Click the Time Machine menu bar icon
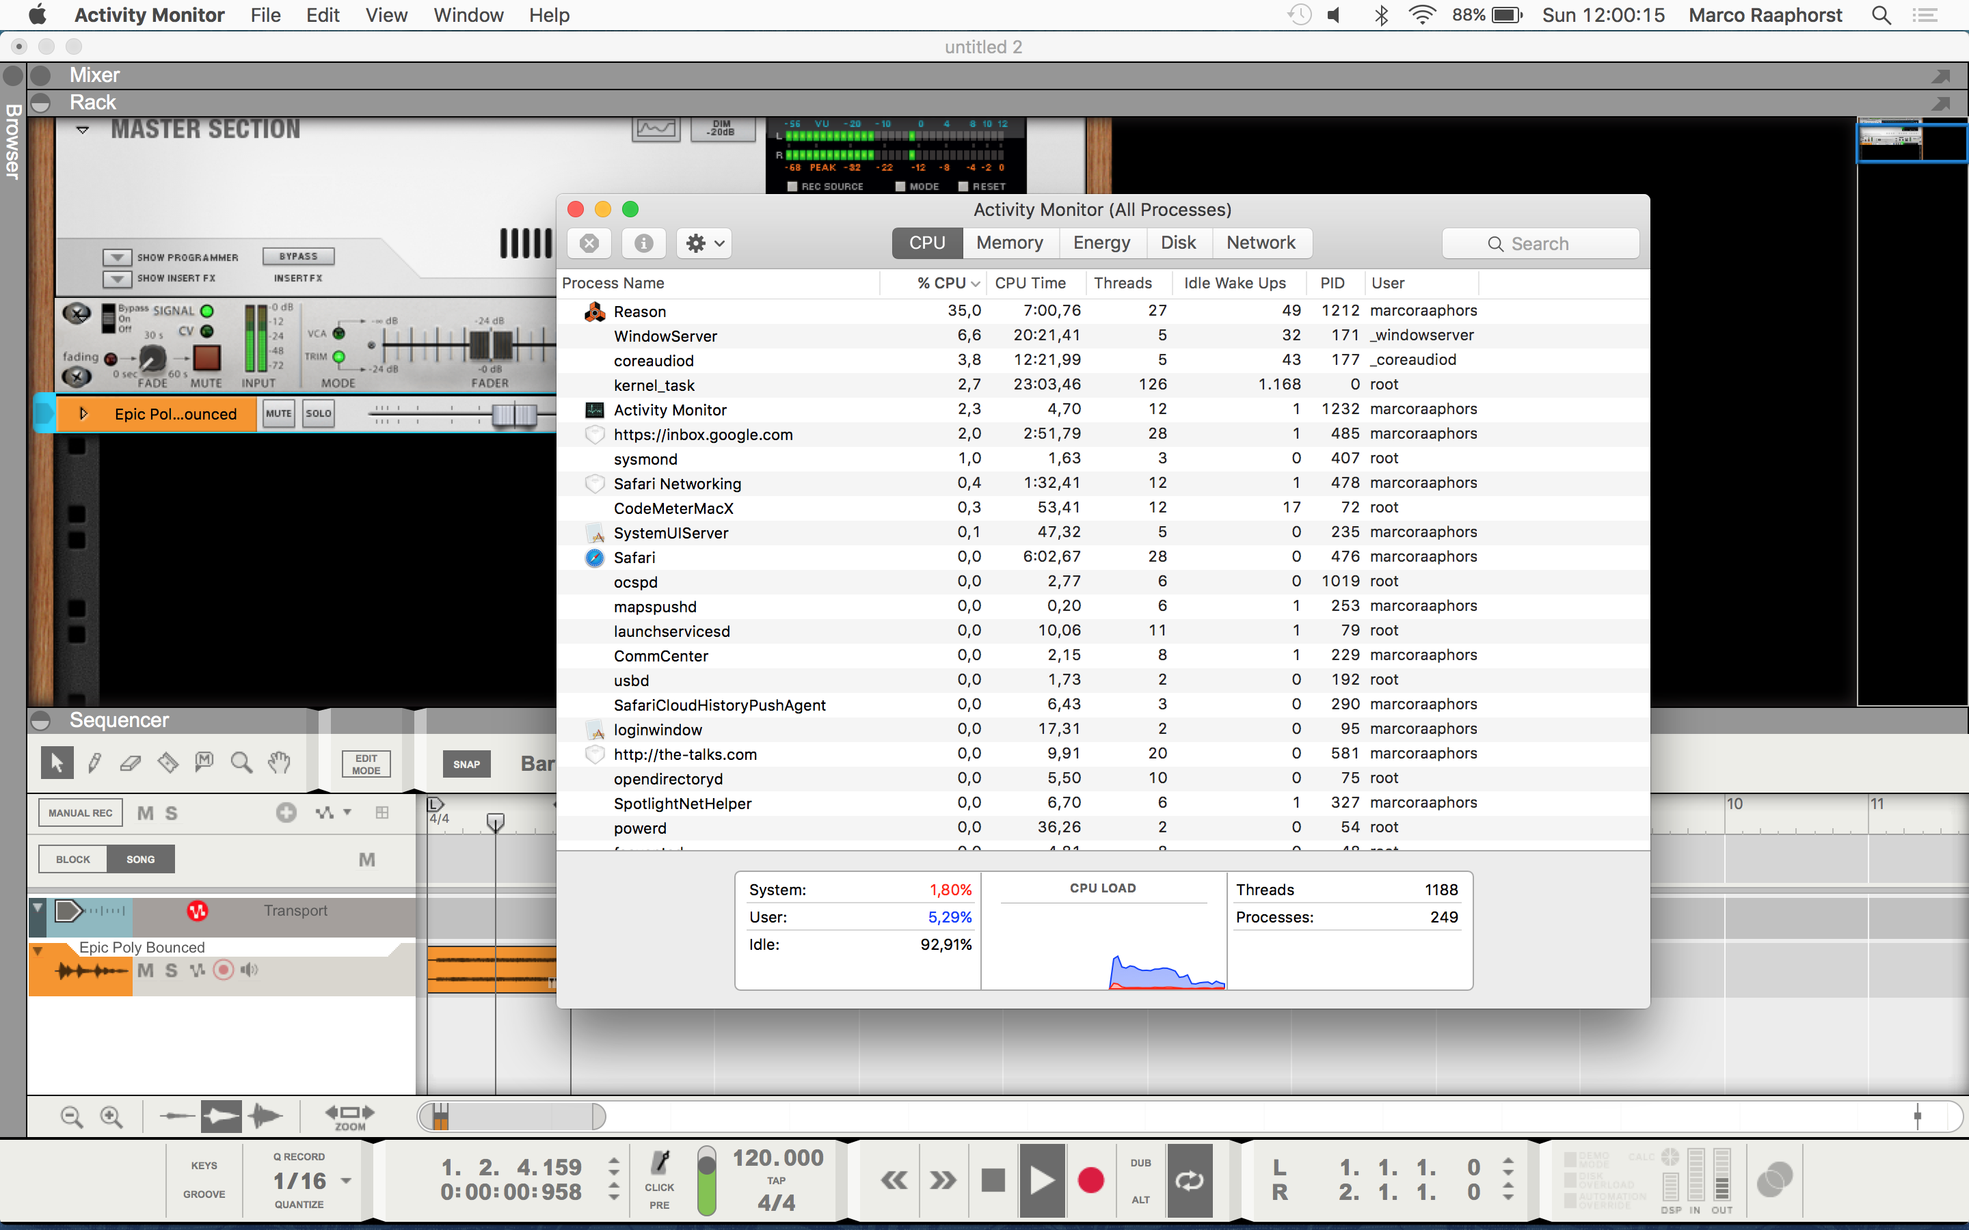Image resolution: width=1969 pixels, height=1230 pixels. tap(1300, 16)
